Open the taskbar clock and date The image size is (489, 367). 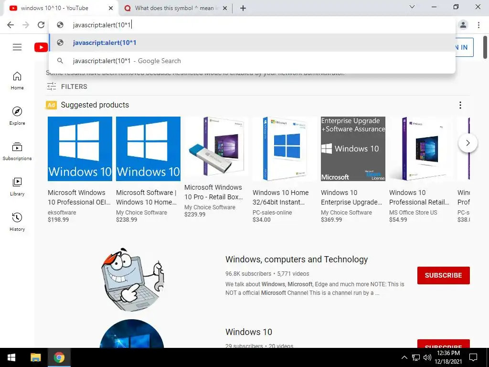point(448,357)
